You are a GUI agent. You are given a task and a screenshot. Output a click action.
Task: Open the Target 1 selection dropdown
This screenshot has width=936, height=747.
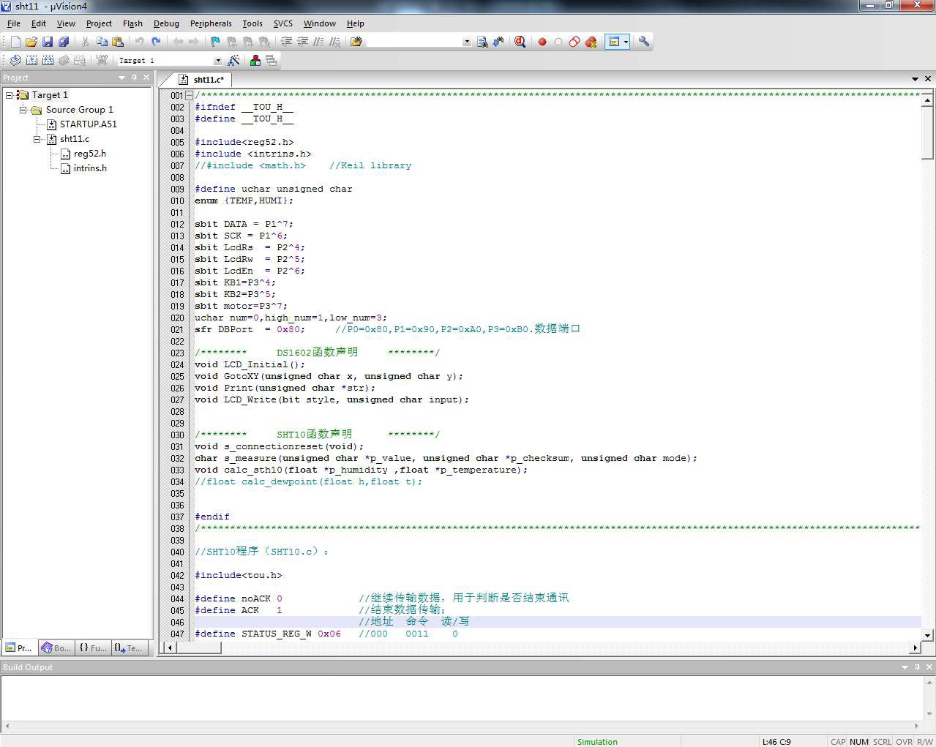217,61
